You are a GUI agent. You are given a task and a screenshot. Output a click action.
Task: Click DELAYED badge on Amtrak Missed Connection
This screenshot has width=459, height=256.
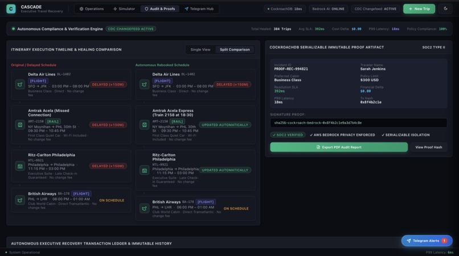(108, 125)
